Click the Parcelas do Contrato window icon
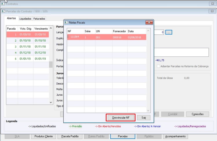 click(x=3, y=11)
